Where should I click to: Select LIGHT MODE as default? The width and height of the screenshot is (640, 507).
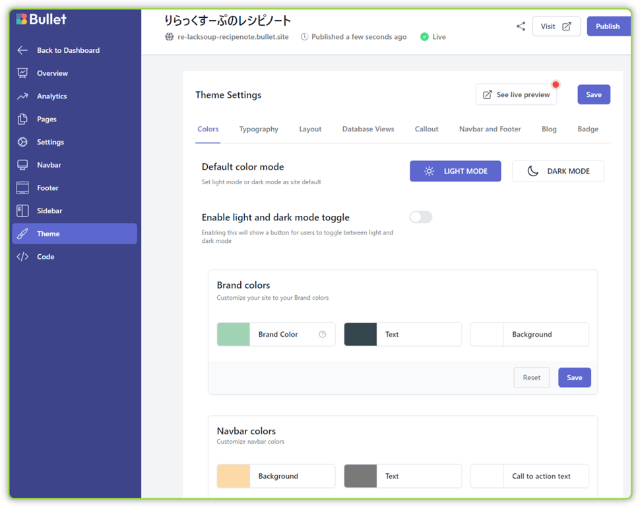click(x=455, y=171)
